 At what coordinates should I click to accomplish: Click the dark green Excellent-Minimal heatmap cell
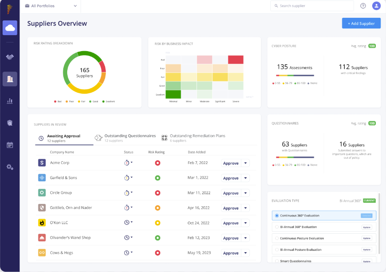(173, 94)
